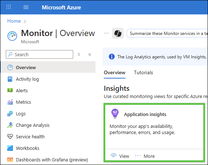Switch to the Overview tab
Viewport: 208px width, 165px height.
point(115,73)
